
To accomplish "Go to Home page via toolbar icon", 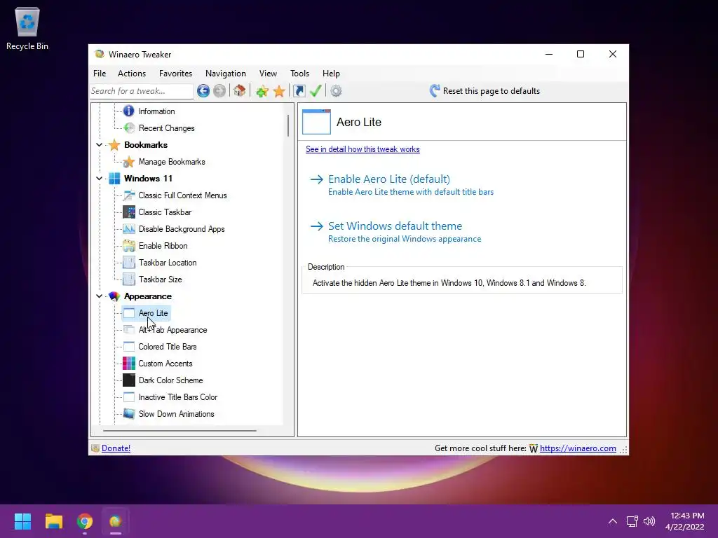I will pyautogui.click(x=240, y=91).
